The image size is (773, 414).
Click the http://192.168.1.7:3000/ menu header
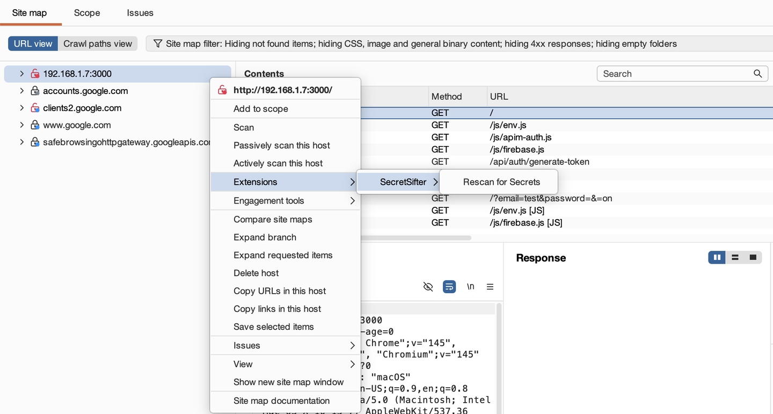pyautogui.click(x=285, y=90)
